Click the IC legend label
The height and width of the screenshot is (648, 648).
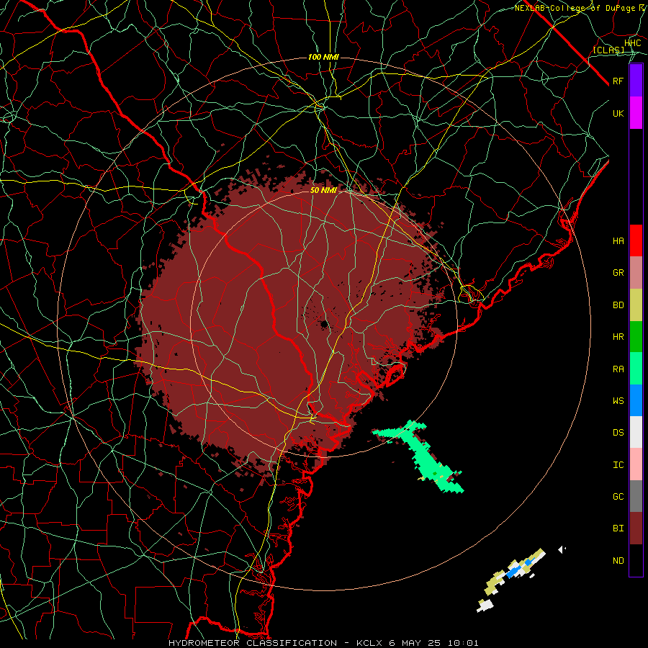(618, 465)
